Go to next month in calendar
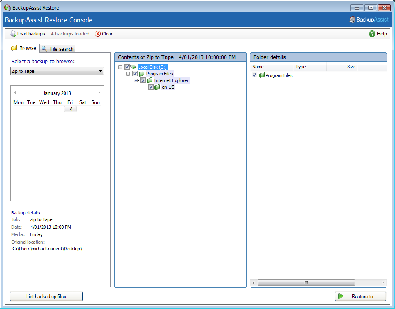The width and height of the screenshot is (395, 309). pyautogui.click(x=99, y=93)
